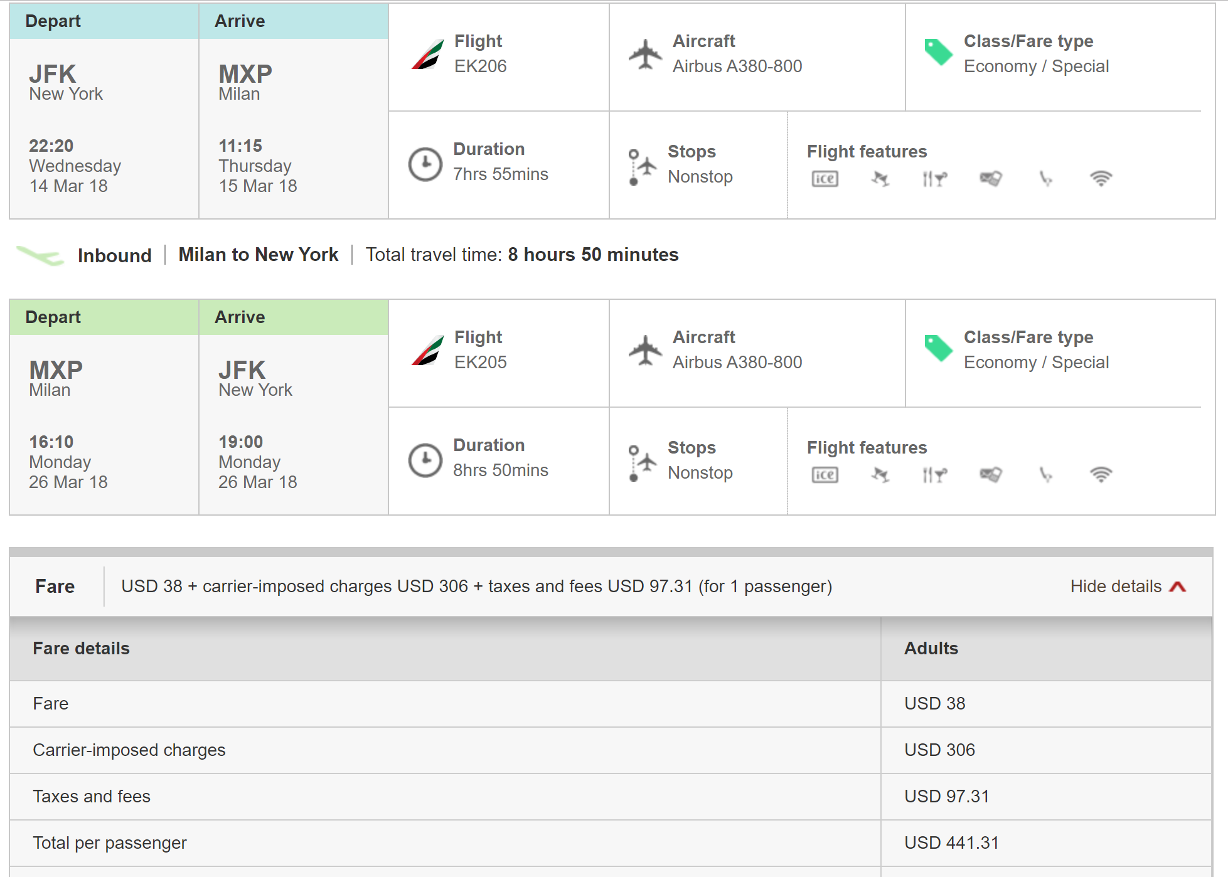This screenshot has width=1228, height=877.
Task: Click the meals icon for outbound flight EK206
Action: coord(934,179)
